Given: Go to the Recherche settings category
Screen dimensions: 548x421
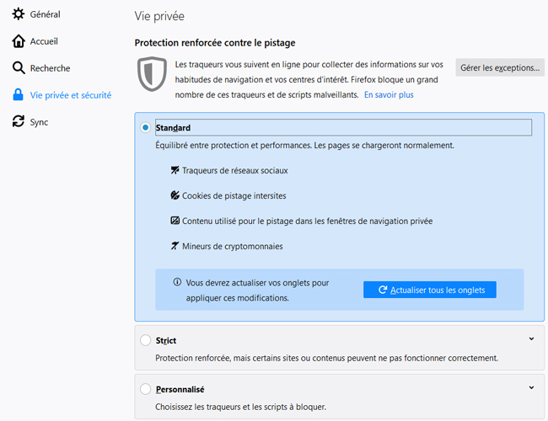Looking at the screenshot, I should pos(50,68).
